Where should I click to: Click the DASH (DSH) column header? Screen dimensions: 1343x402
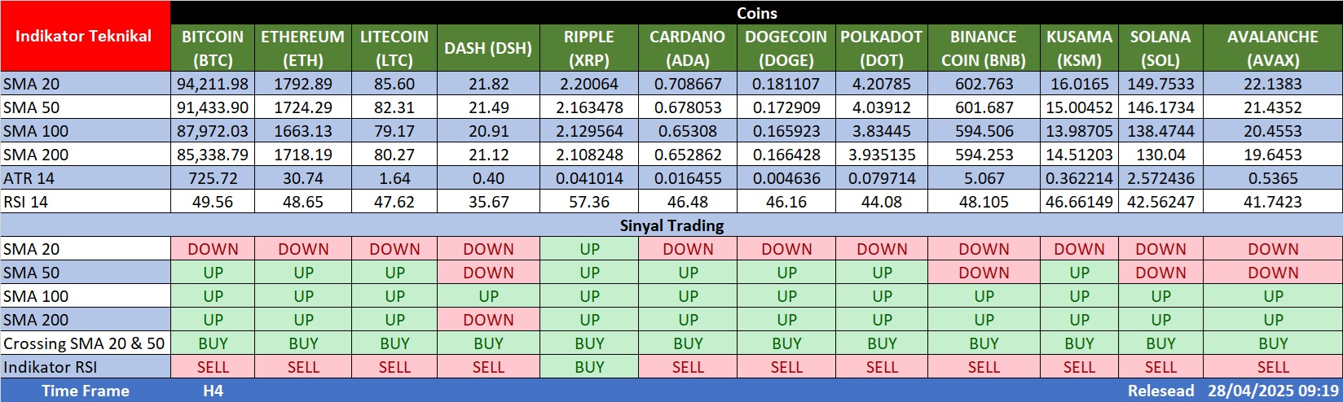point(487,48)
